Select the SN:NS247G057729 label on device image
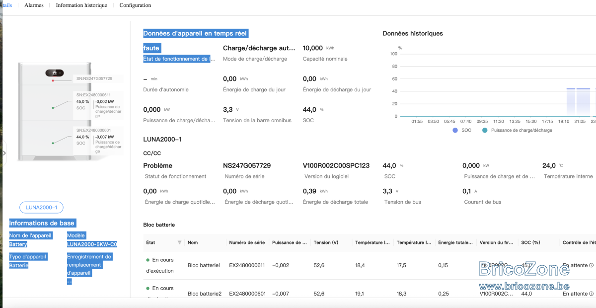 94,78
